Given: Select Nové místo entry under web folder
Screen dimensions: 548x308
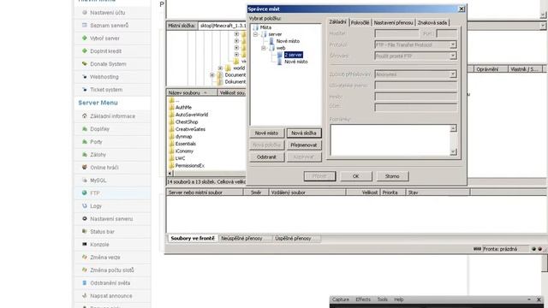Looking at the screenshot, I should (x=296, y=62).
